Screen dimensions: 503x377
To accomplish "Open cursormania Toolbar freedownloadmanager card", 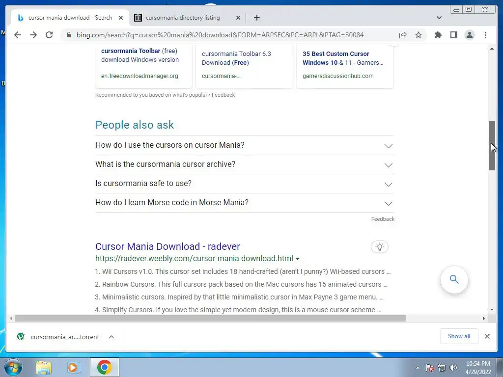I will click(143, 66).
